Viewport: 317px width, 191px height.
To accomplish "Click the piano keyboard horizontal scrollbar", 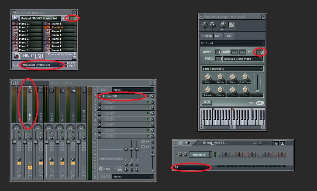I will [232, 127].
